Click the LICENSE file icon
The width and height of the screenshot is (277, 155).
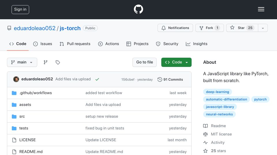(14, 140)
